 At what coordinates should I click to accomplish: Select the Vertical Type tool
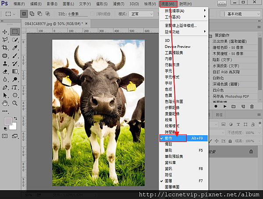[15, 87]
